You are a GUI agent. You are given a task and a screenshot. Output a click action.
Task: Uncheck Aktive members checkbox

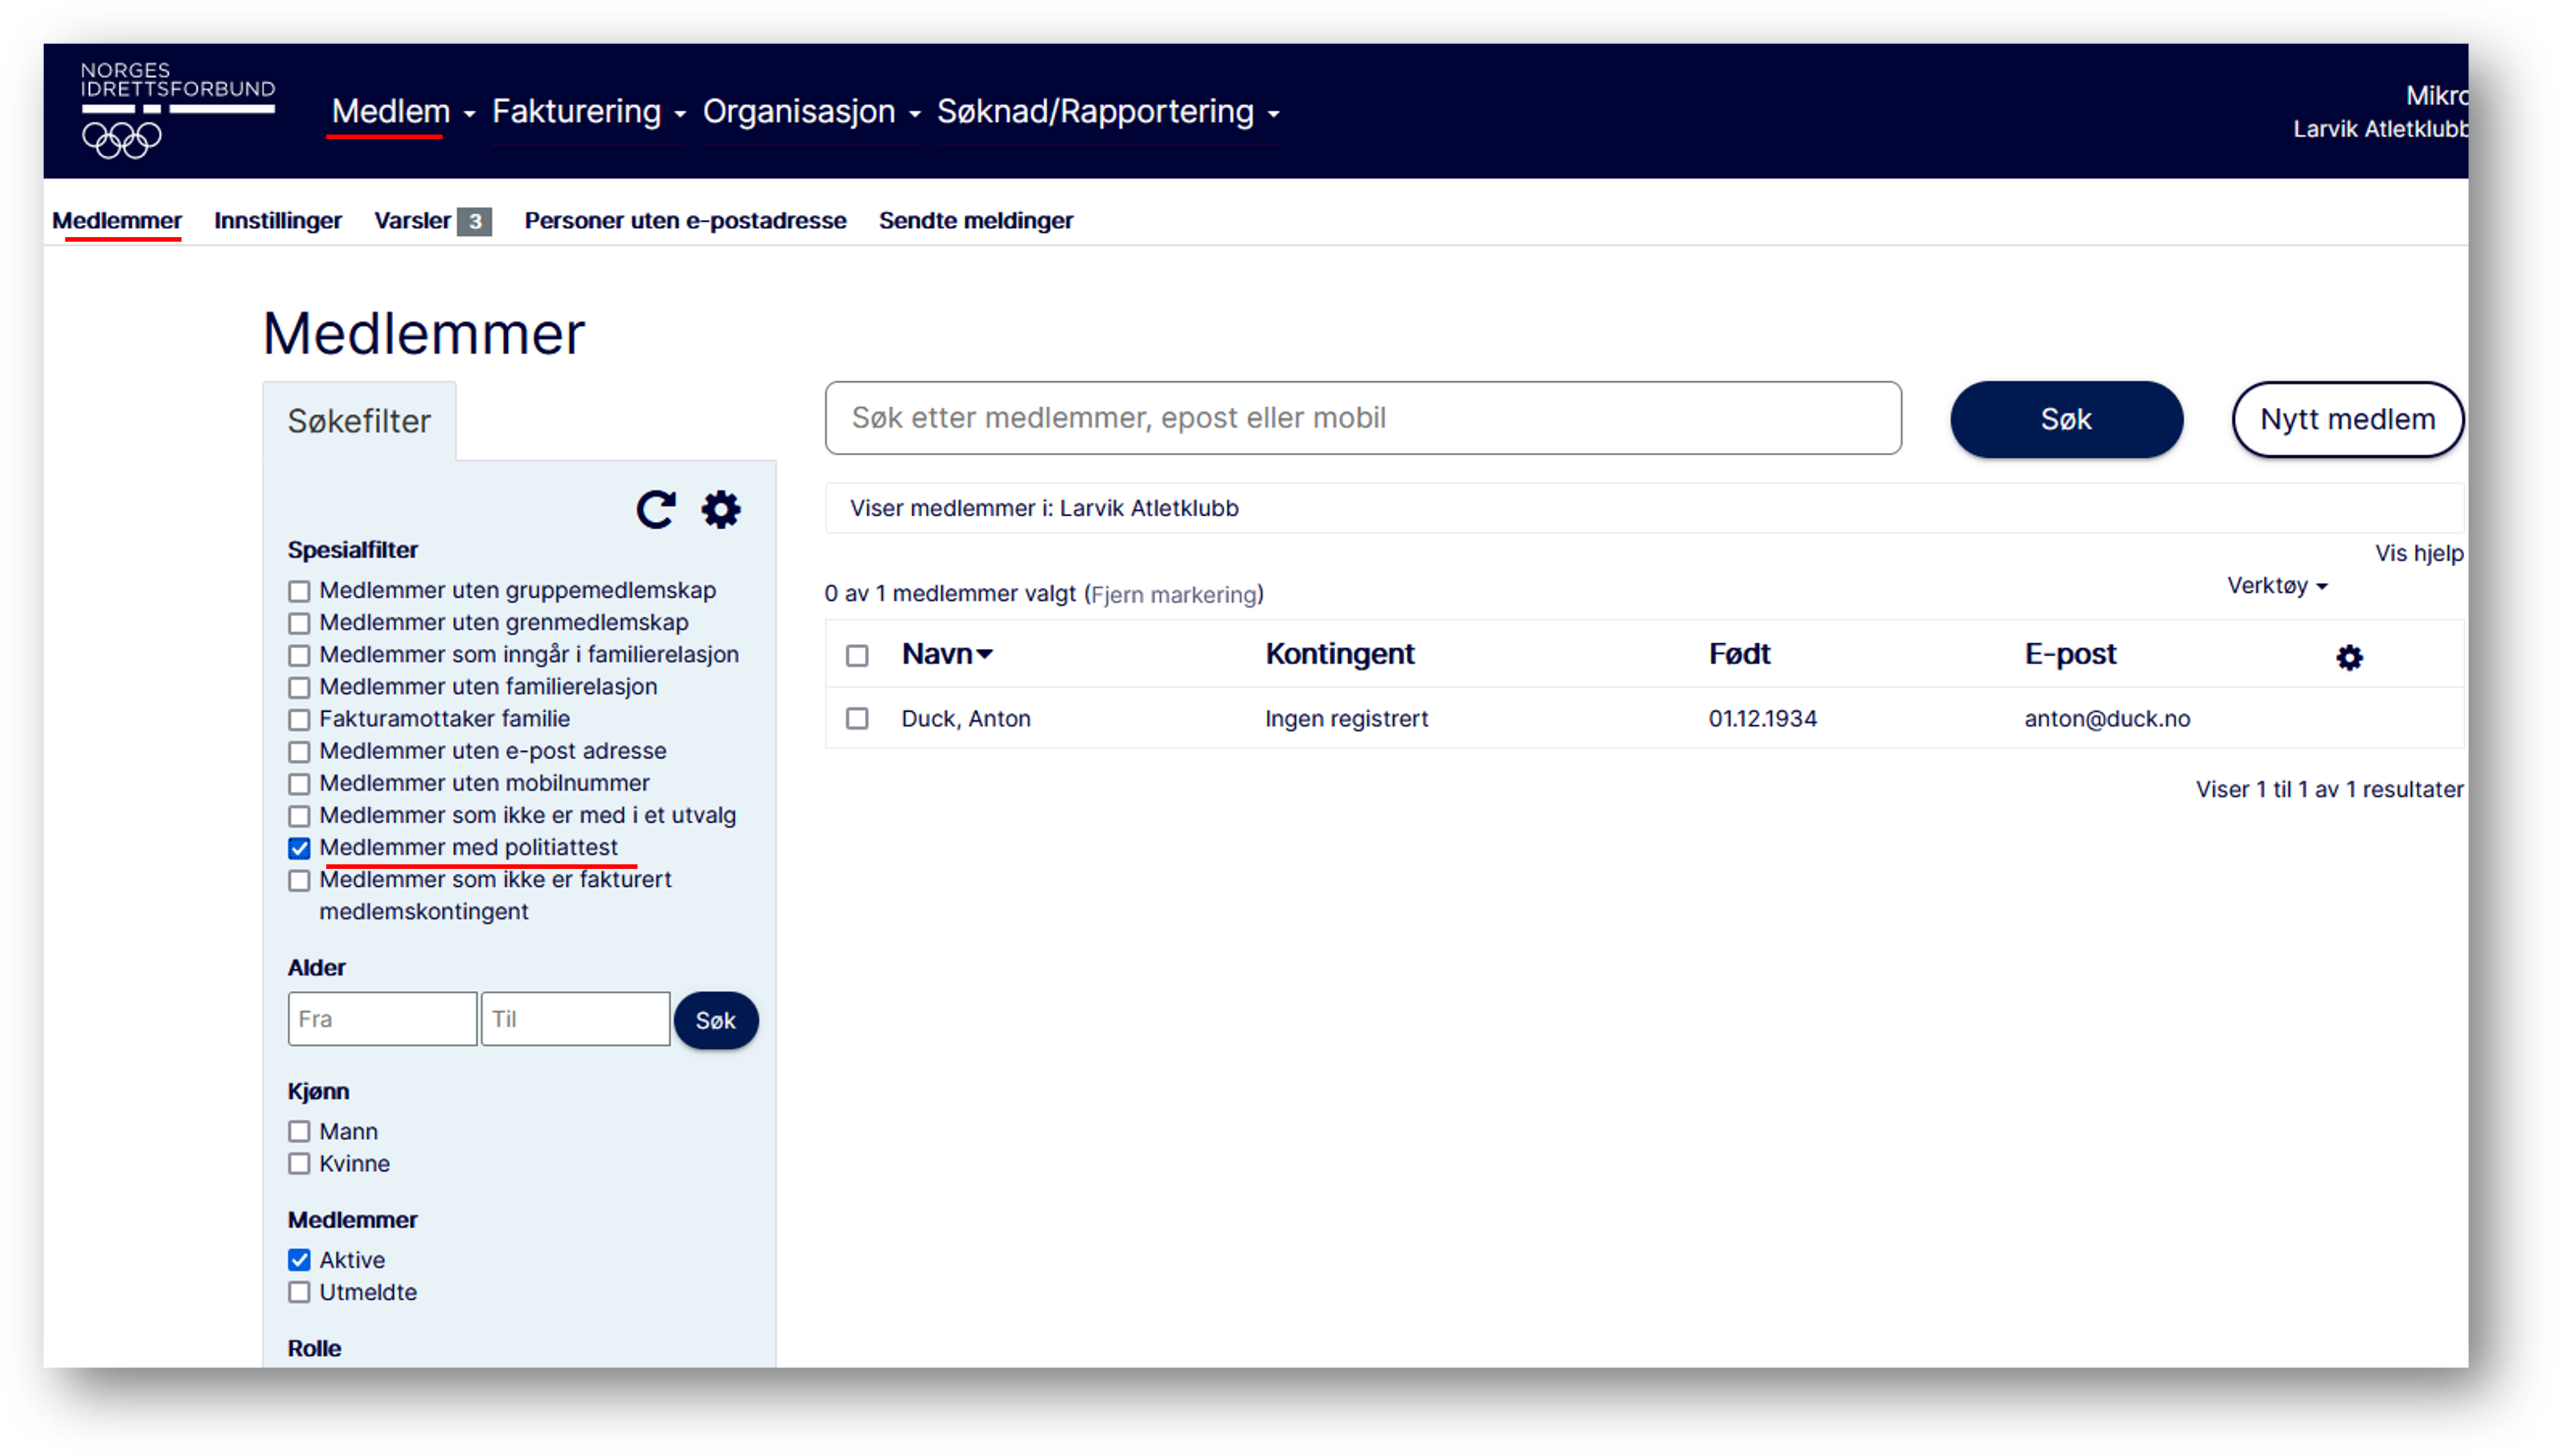click(x=299, y=1259)
